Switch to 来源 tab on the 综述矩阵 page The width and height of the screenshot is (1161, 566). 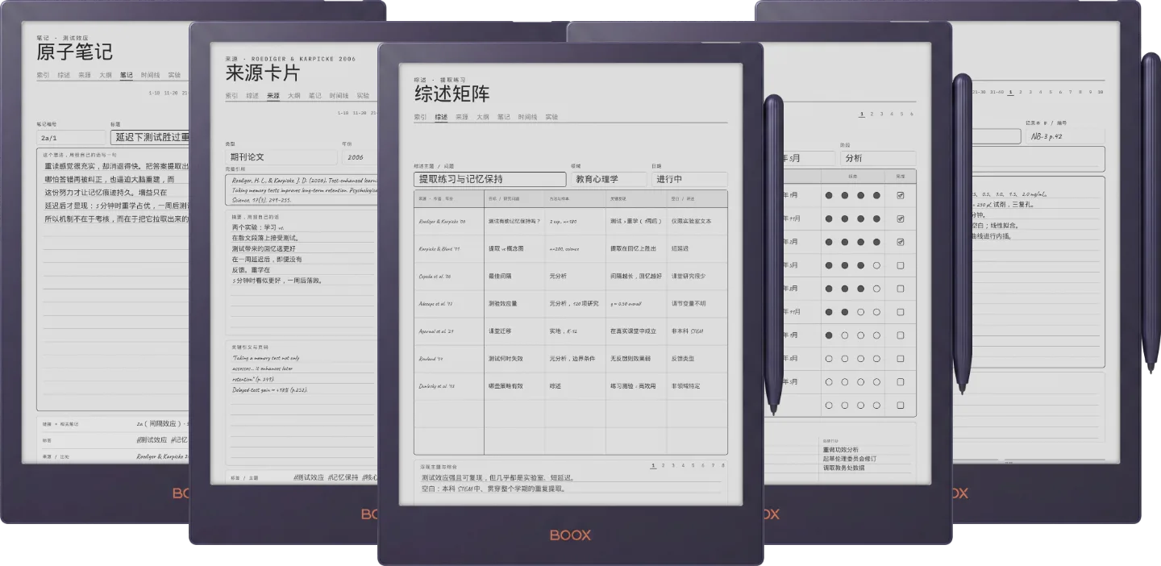tap(461, 117)
